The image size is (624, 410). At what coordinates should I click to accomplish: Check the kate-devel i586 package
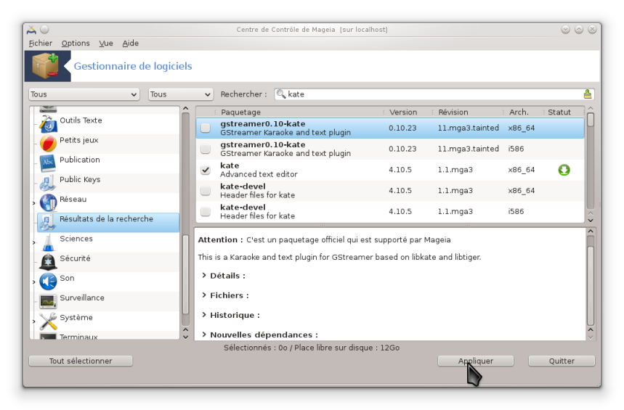(x=206, y=212)
